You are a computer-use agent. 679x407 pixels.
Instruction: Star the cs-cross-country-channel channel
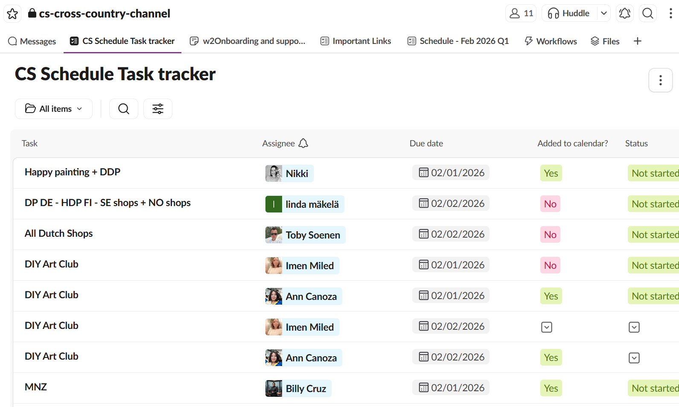12,14
